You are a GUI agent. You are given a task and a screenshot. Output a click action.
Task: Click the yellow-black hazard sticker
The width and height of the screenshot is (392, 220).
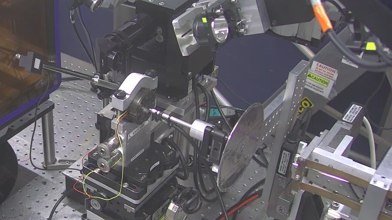click(305, 105)
